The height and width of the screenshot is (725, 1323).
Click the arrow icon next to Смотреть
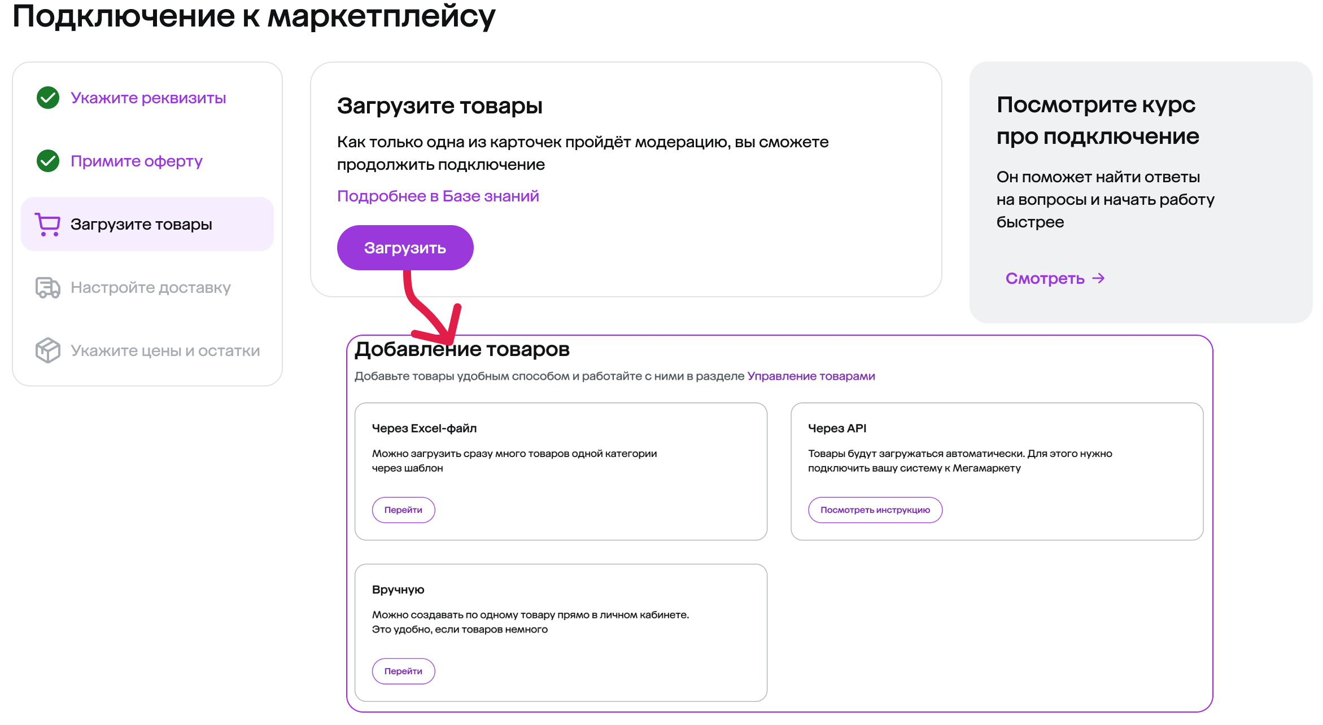(x=1098, y=278)
